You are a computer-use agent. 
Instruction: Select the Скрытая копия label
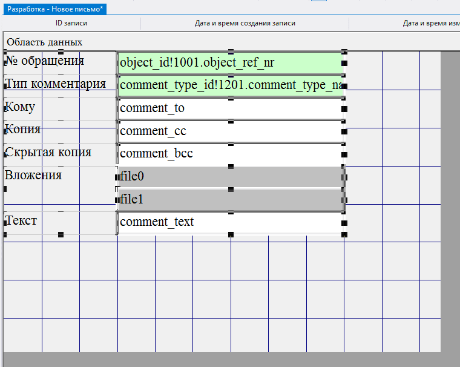pyautogui.click(x=48, y=152)
